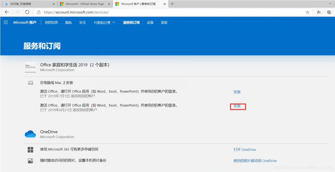Open the 服务和订阅 menu item

click(132, 22)
